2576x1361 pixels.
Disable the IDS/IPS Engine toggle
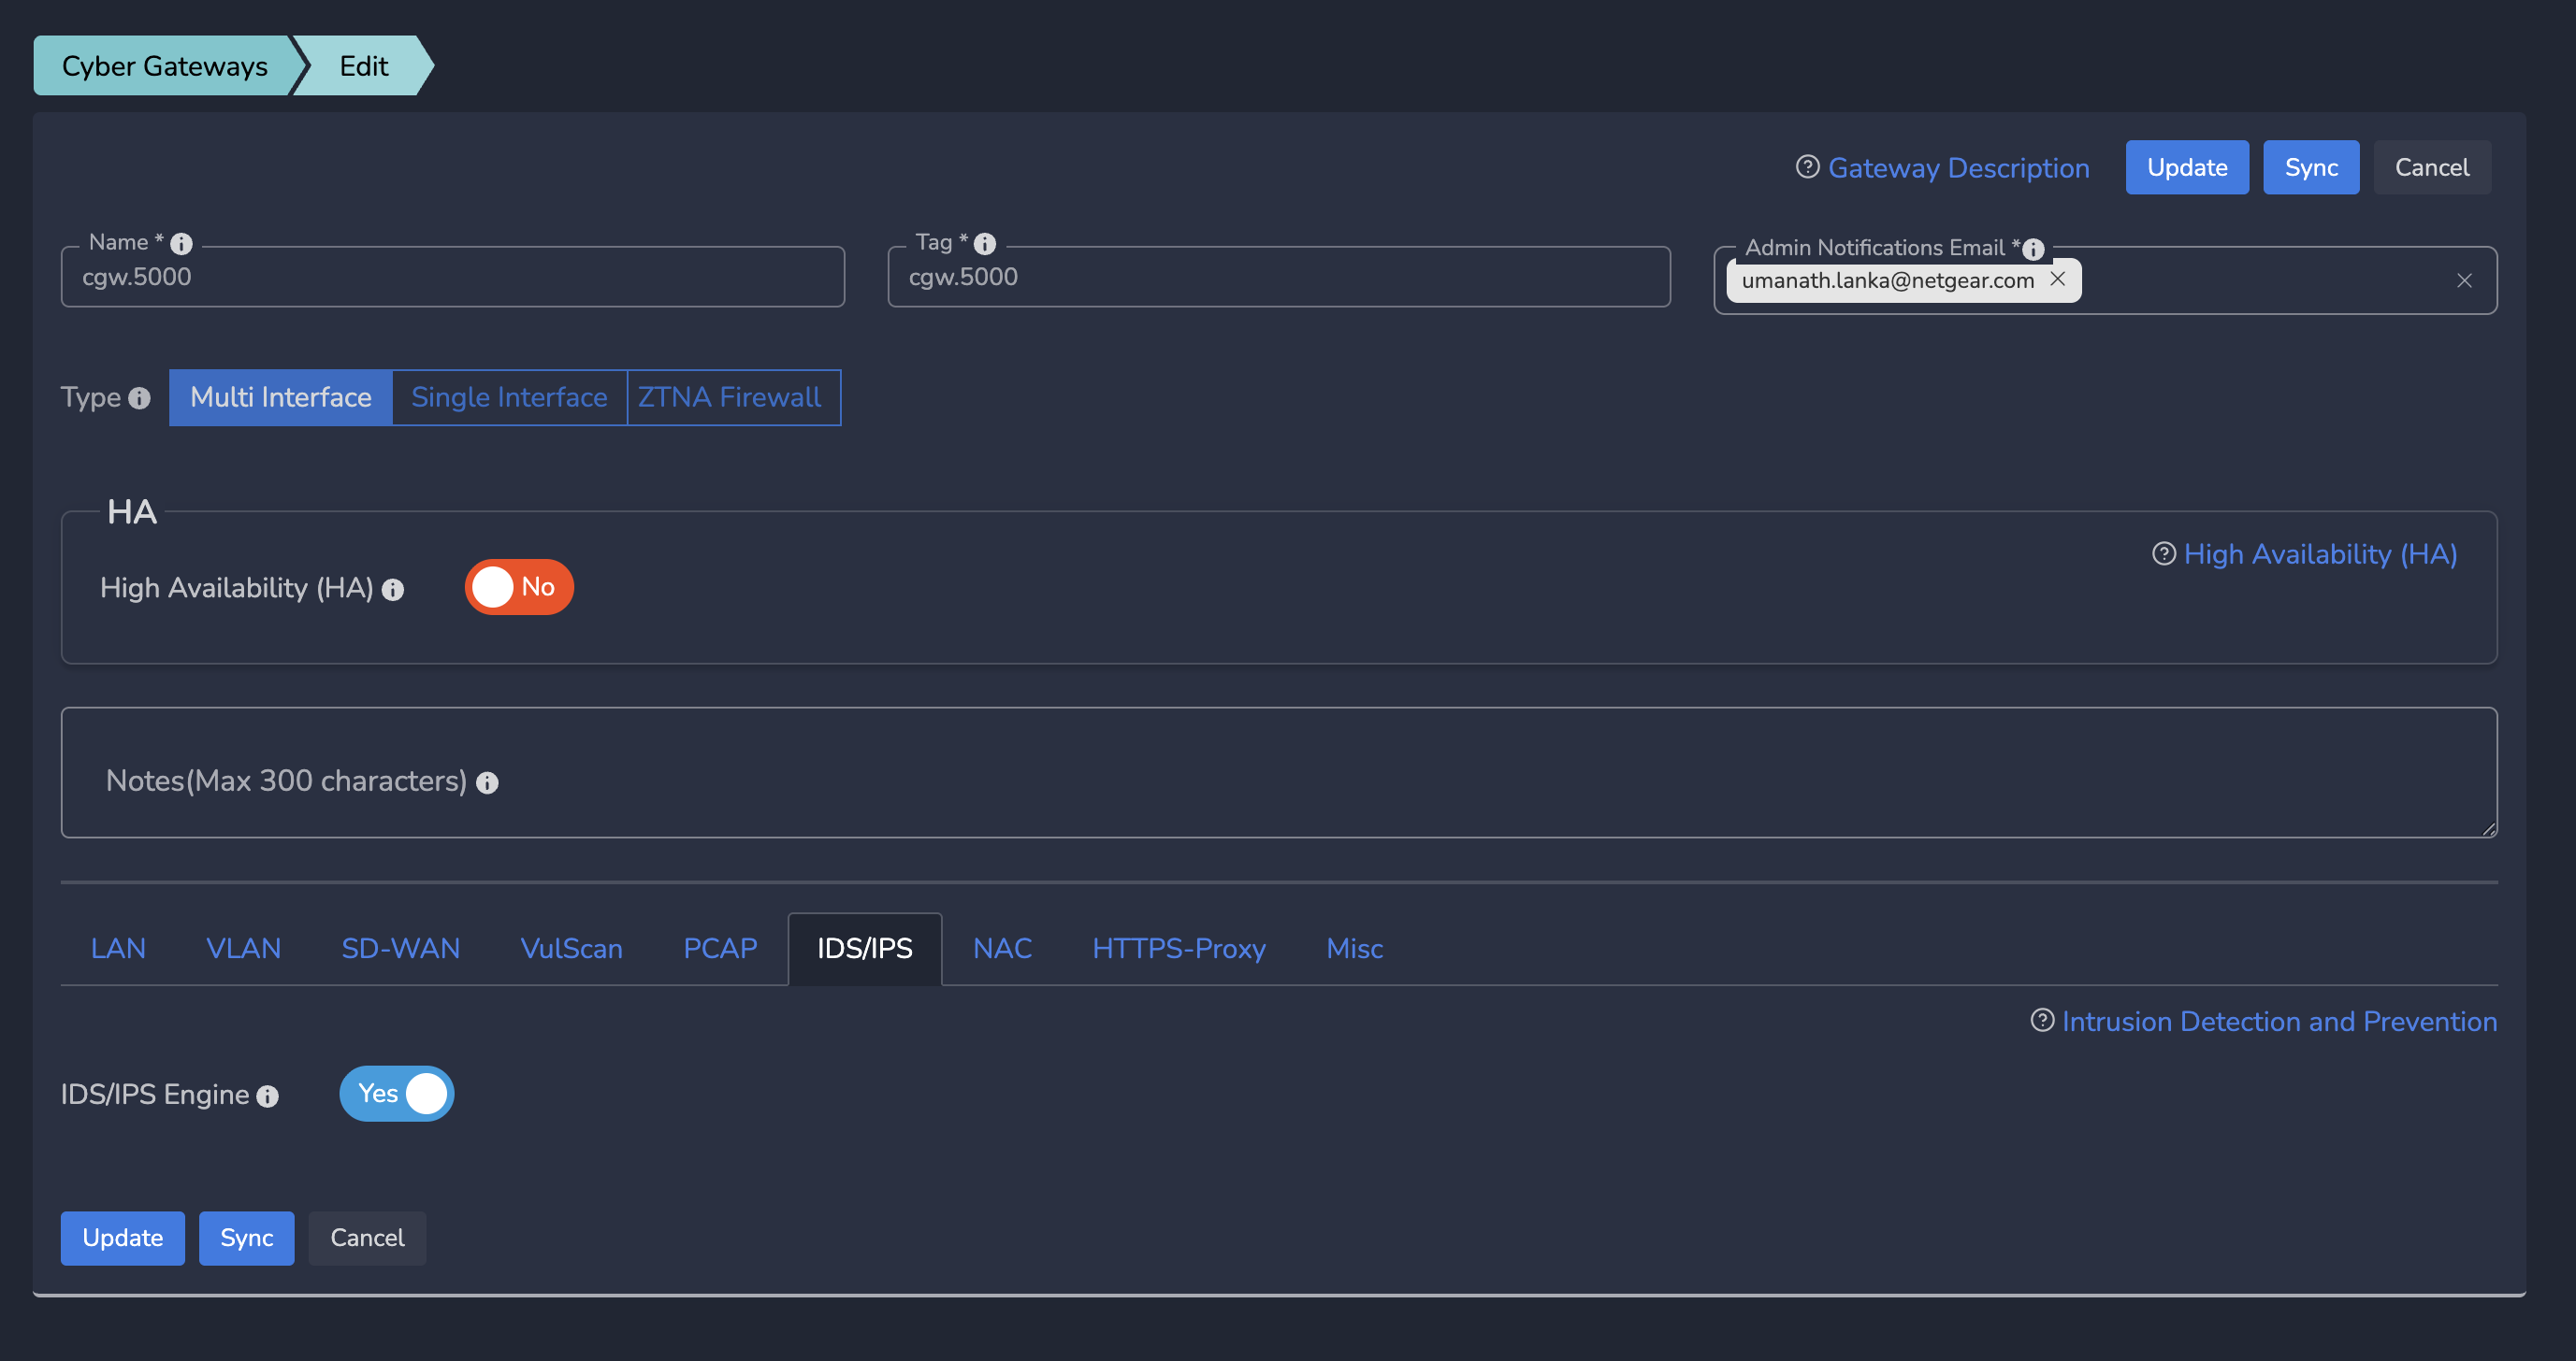[x=397, y=1094]
